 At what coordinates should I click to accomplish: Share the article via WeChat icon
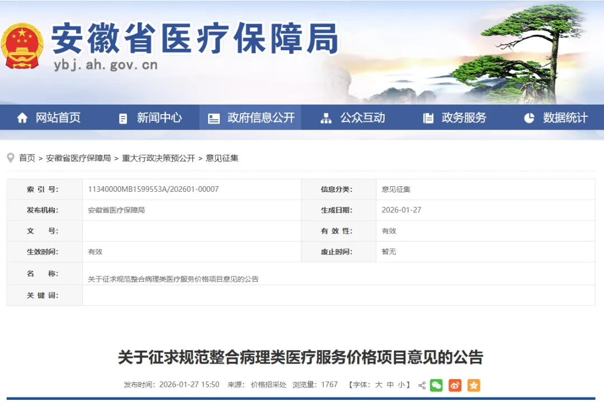(436, 385)
